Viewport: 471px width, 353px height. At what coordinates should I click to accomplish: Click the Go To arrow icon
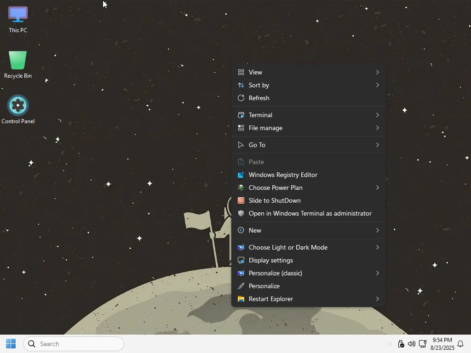241,145
